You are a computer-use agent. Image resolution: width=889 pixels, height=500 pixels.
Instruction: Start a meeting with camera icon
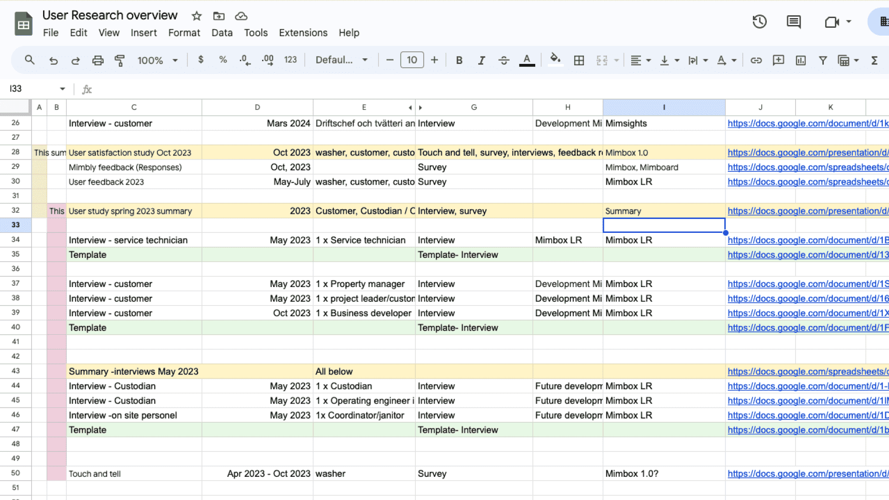[x=832, y=22]
